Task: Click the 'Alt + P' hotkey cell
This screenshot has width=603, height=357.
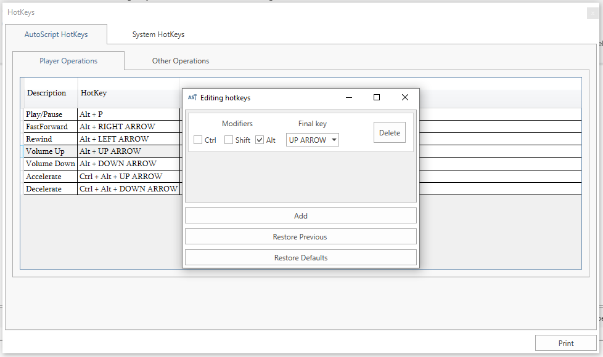Action: click(129, 114)
